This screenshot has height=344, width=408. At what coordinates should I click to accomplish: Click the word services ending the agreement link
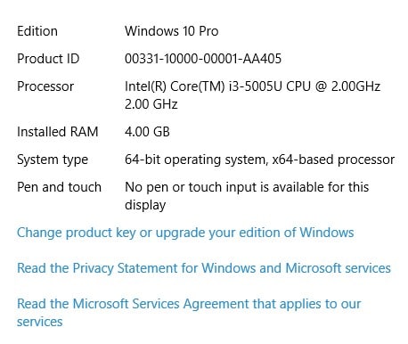click(39, 322)
